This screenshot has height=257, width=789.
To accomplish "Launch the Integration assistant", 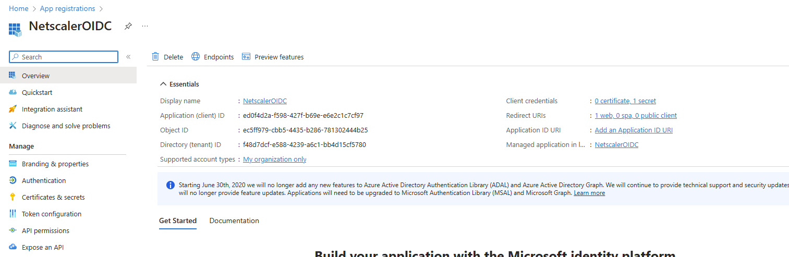I will point(52,109).
